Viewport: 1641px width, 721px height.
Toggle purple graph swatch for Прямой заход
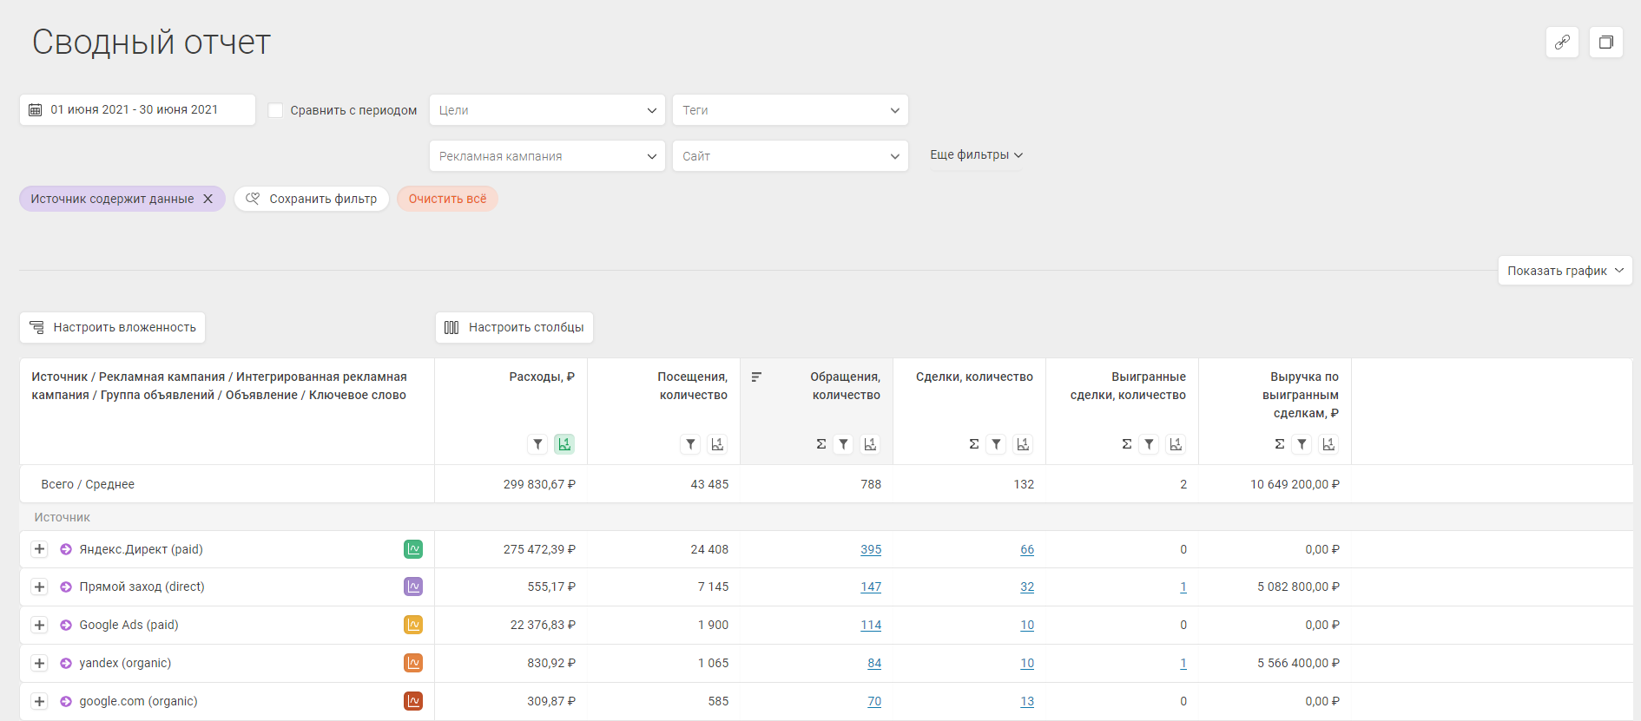pyautogui.click(x=413, y=587)
